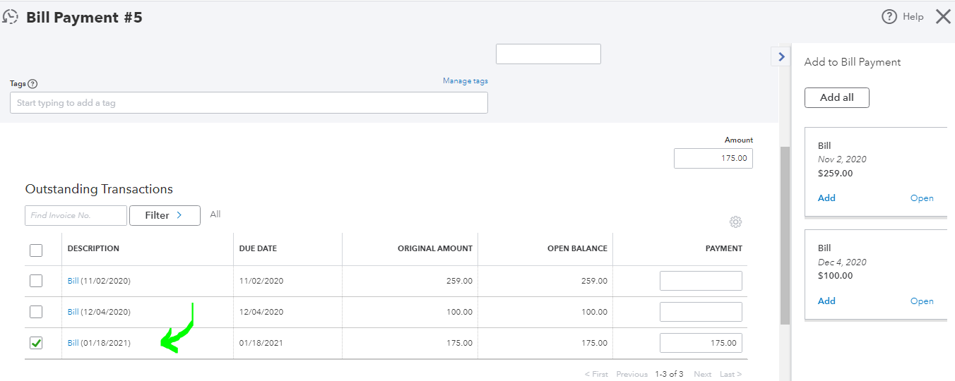Click the Amount field showing 175.00
Screen dimensions: 955x381
click(713, 159)
